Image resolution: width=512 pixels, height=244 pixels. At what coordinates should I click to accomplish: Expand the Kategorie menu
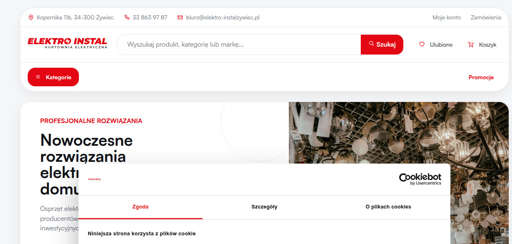[53, 77]
